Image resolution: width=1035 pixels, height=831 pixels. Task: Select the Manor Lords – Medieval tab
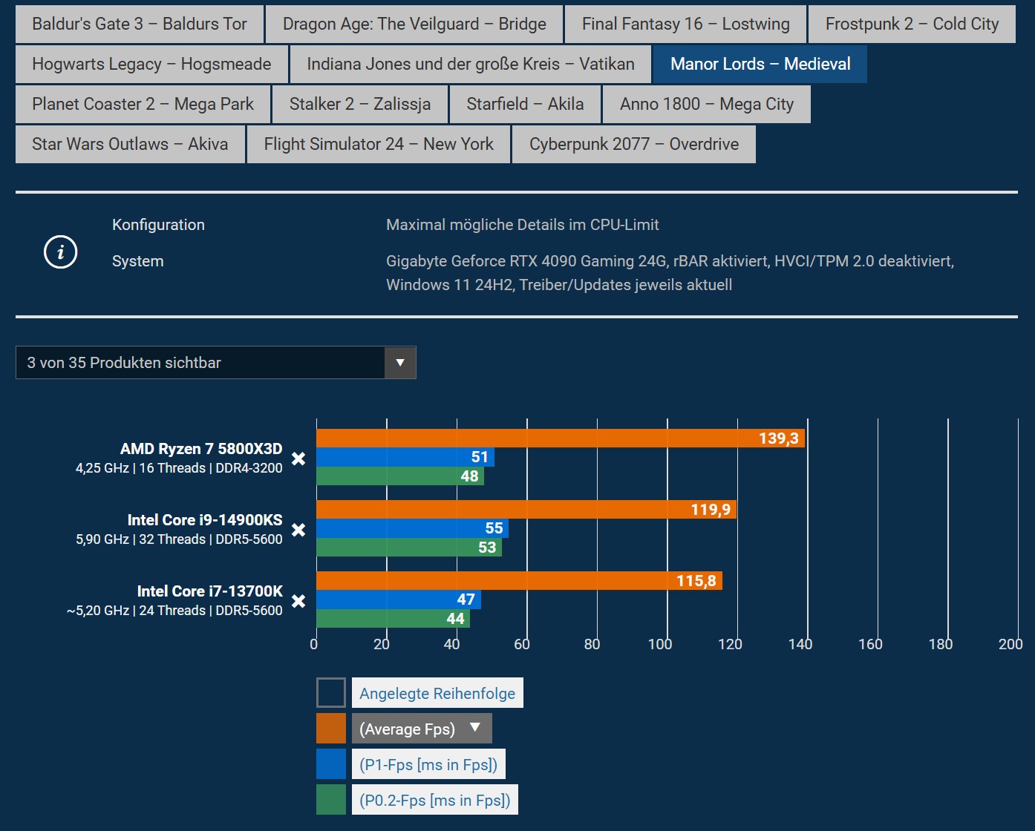760,64
